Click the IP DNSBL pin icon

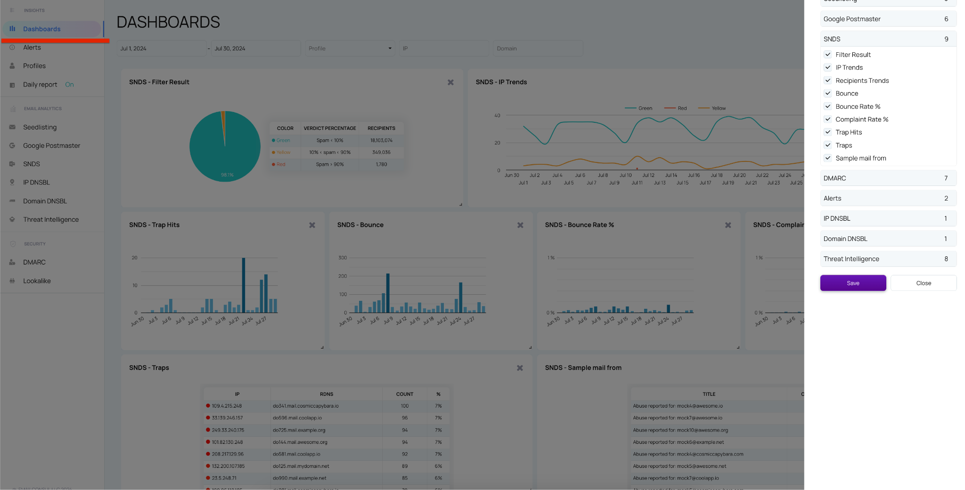[x=12, y=182]
